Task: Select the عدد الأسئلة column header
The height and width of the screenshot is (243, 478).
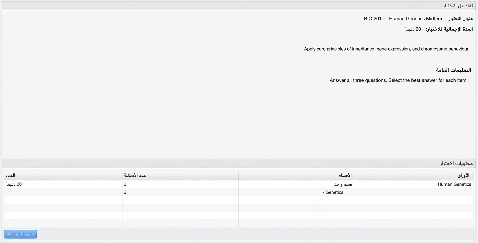Action: click(180, 175)
